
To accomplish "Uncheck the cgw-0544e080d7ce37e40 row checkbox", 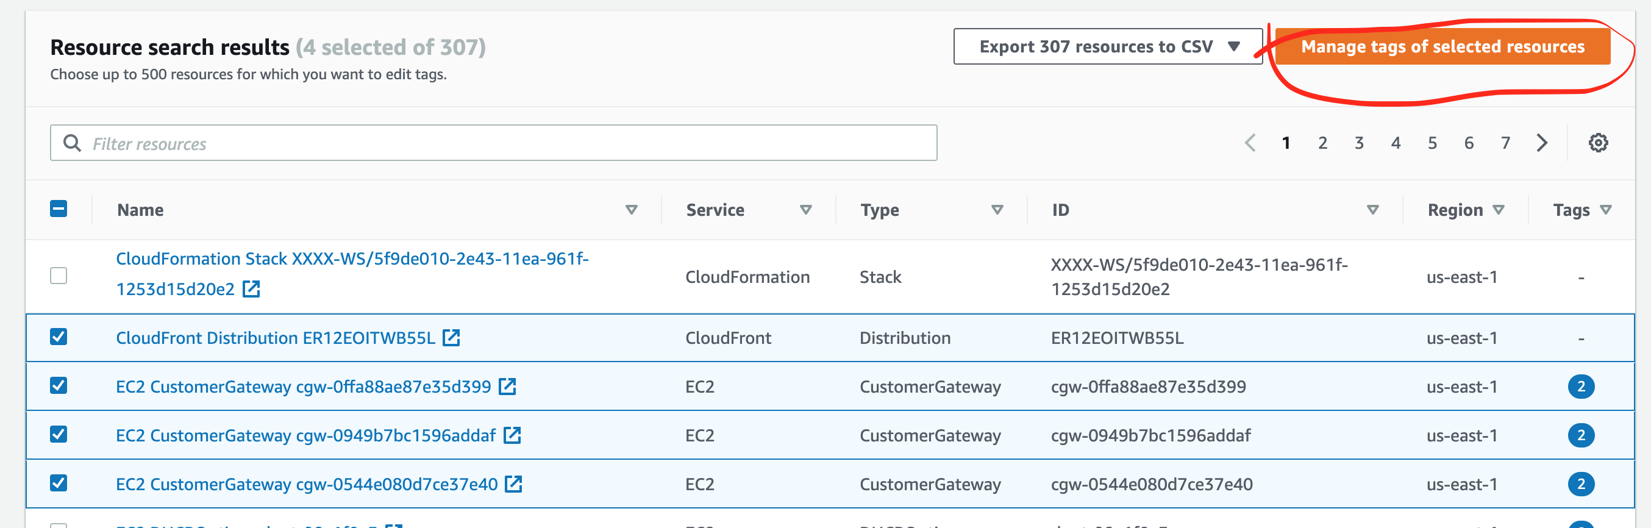I will click(x=59, y=483).
